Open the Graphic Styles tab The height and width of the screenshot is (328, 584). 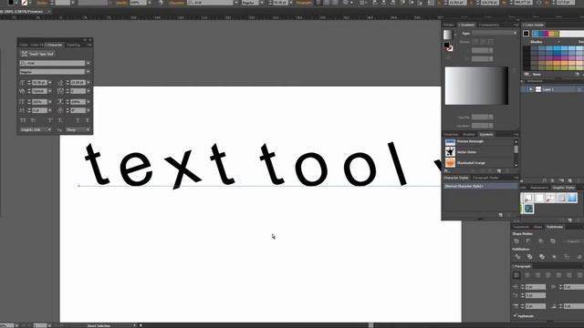[x=563, y=188]
